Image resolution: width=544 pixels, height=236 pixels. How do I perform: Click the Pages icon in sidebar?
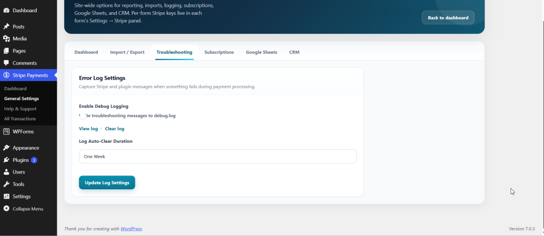tap(6, 51)
